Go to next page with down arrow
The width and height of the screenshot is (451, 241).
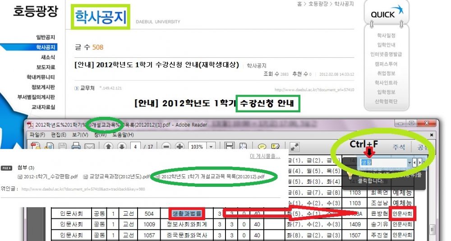point(122,146)
